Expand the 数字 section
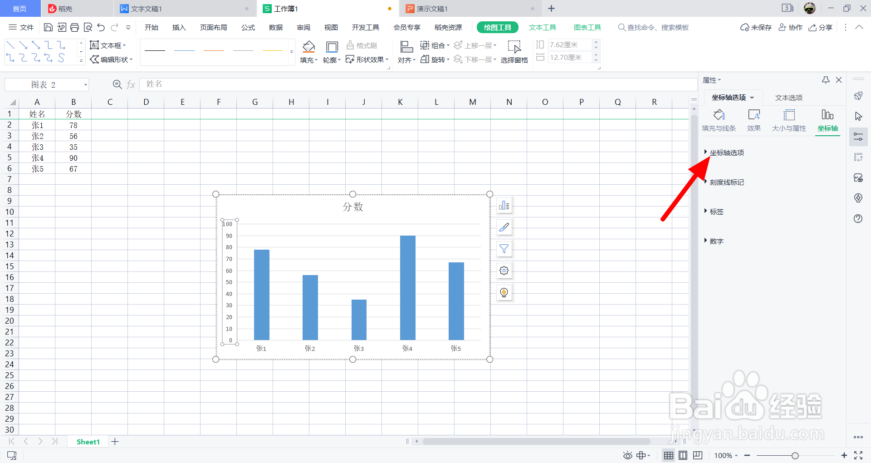Viewport: 871px width, 463px height. tap(714, 241)
